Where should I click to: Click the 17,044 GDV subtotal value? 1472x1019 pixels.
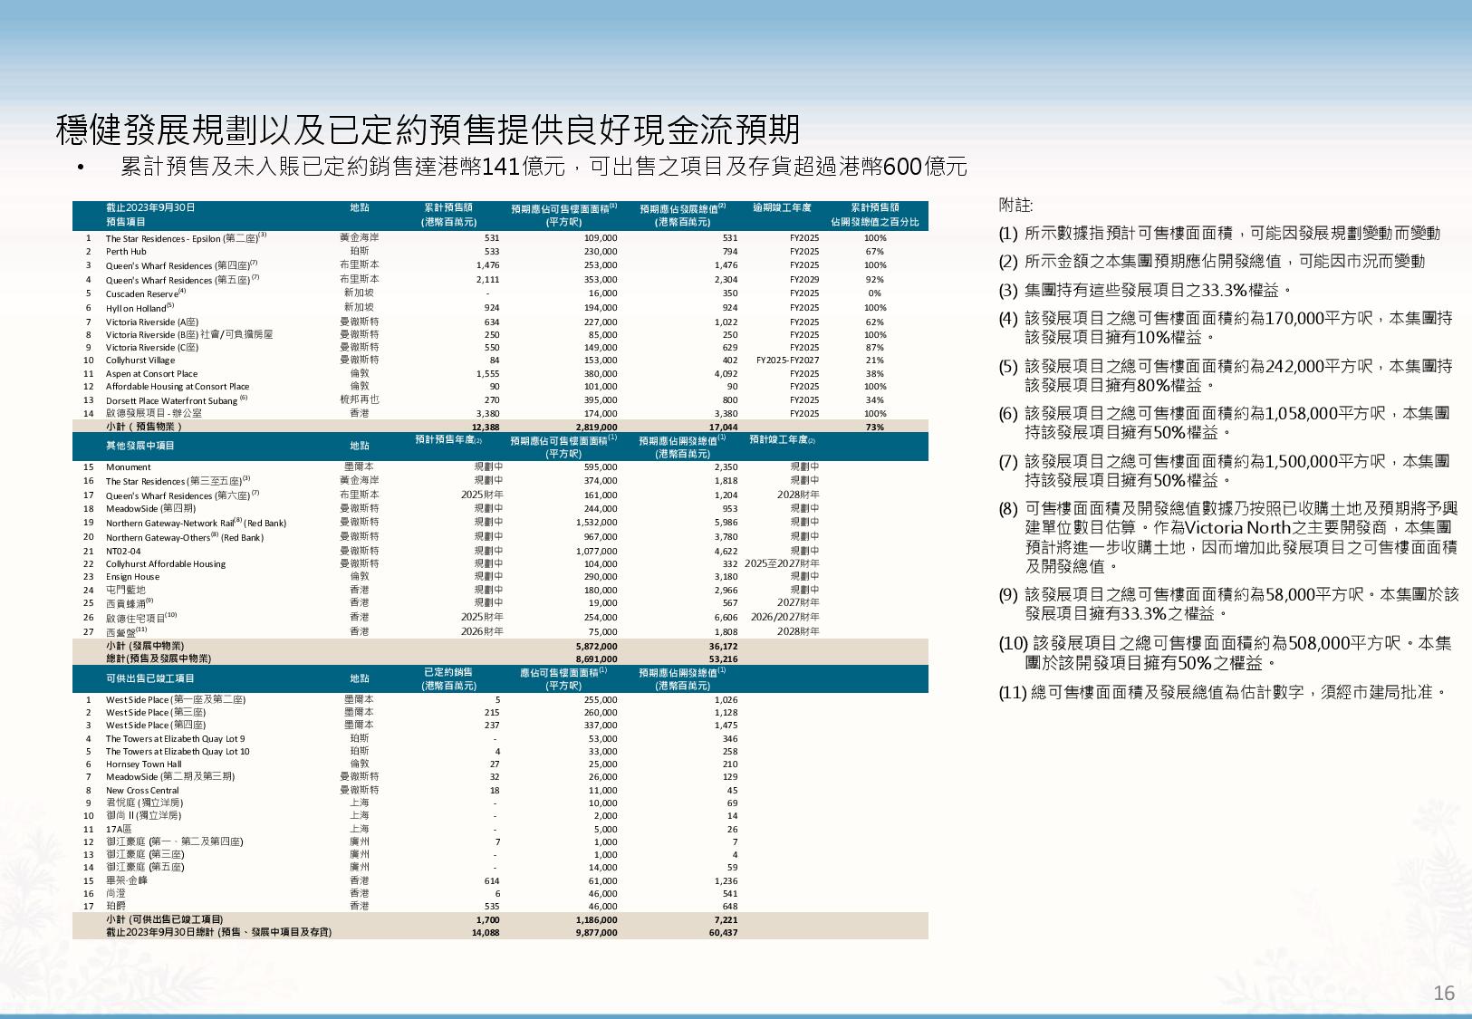(x=723, y=426)
